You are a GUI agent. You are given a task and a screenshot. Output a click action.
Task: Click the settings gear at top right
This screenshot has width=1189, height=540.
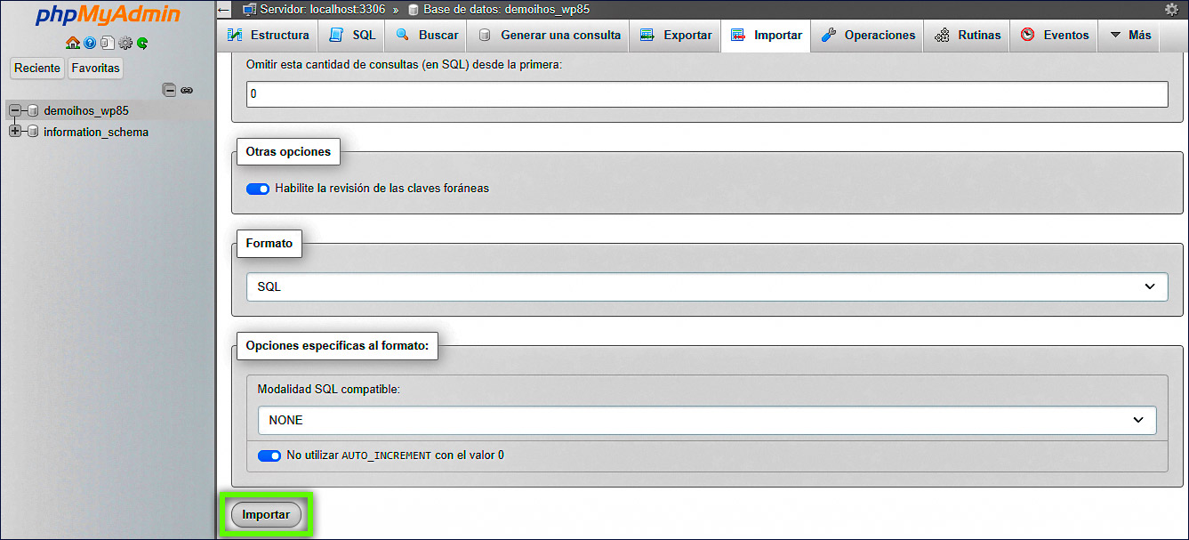click(1171, 7)
